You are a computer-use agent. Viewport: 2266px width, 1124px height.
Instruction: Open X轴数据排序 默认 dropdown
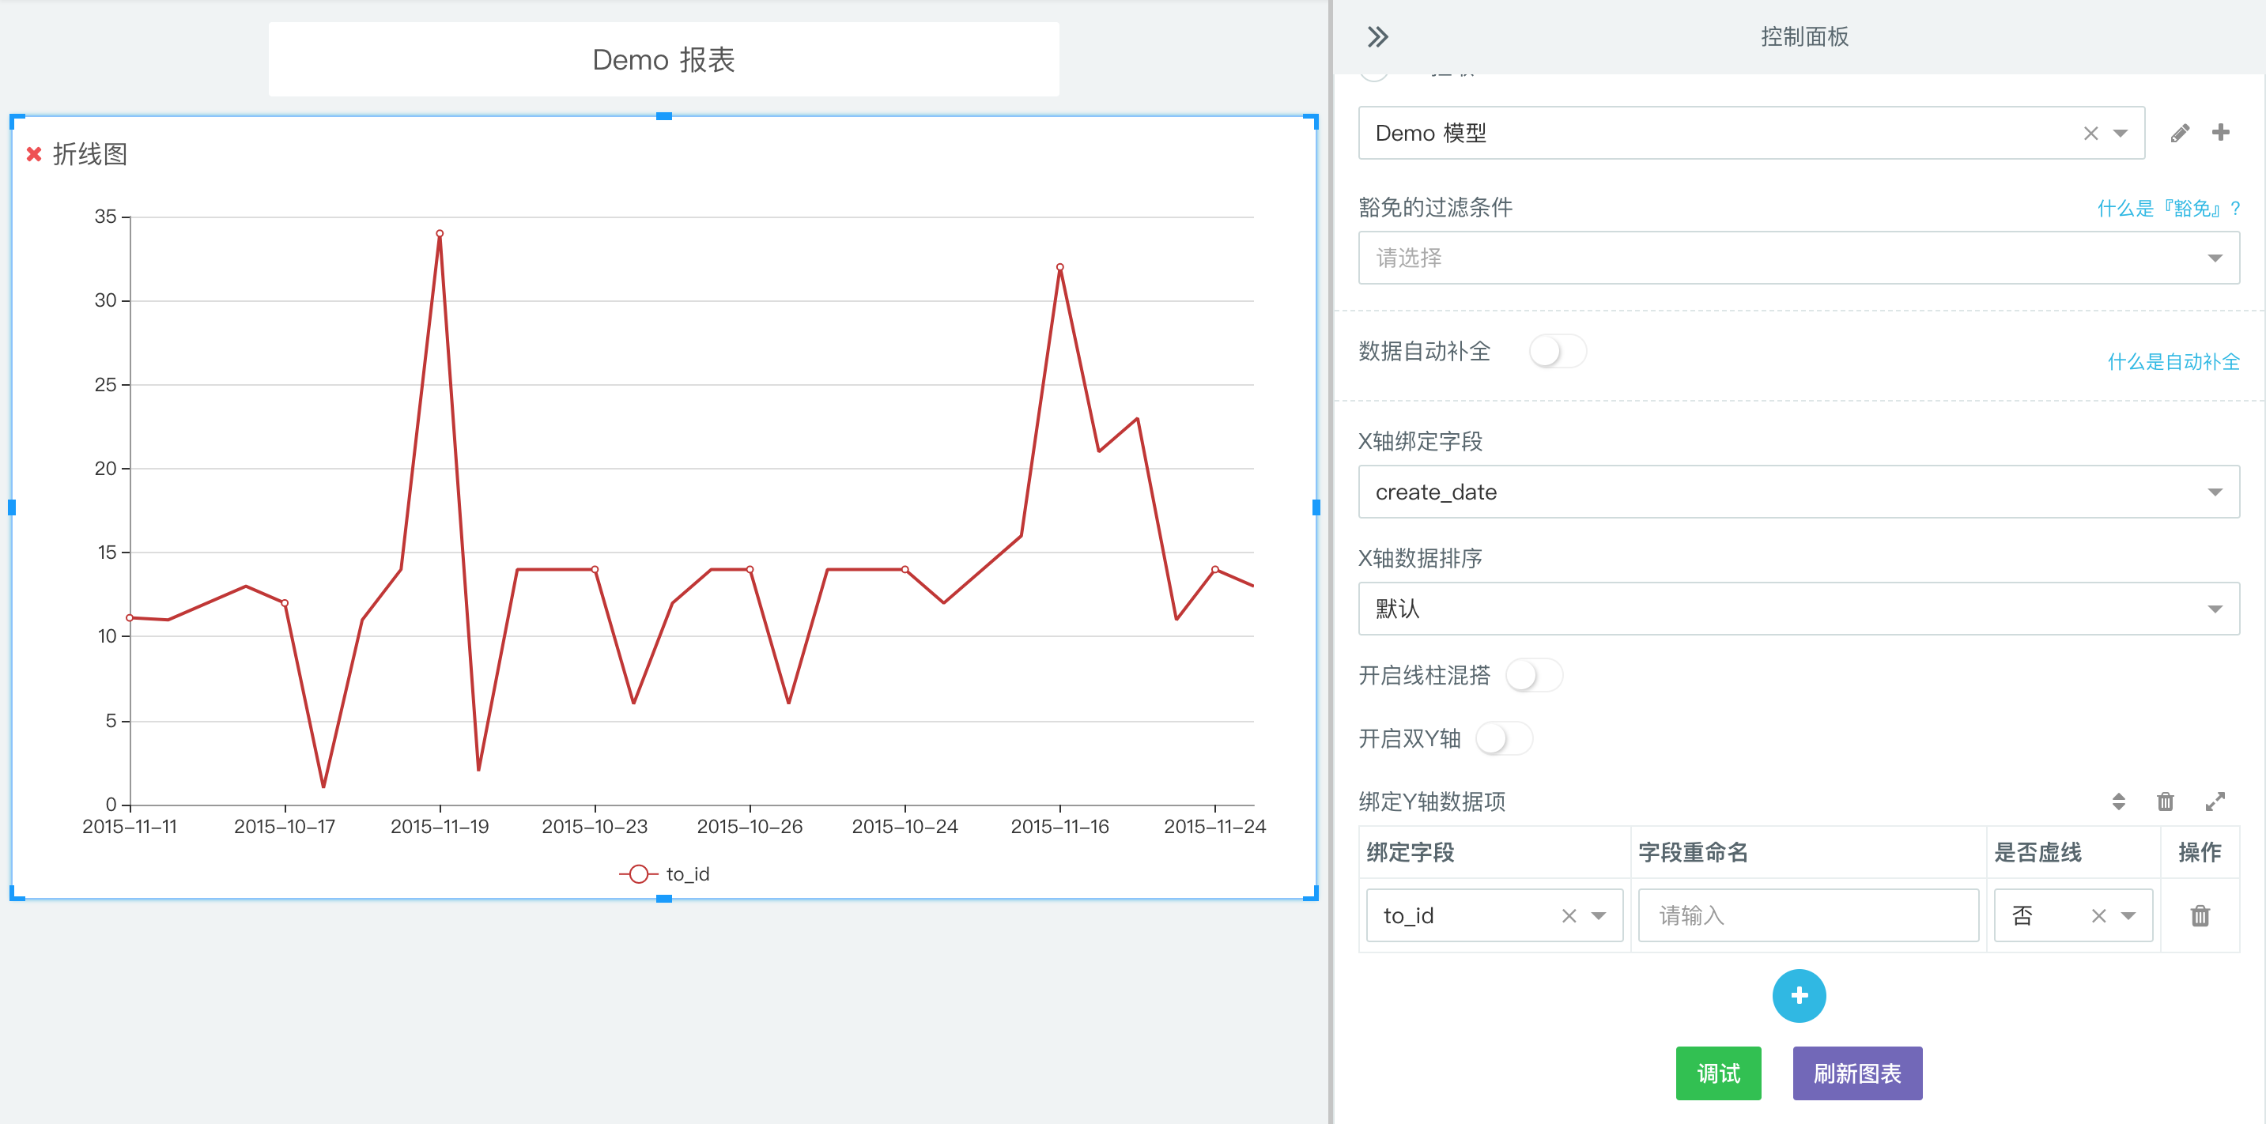pos(1798,609)
